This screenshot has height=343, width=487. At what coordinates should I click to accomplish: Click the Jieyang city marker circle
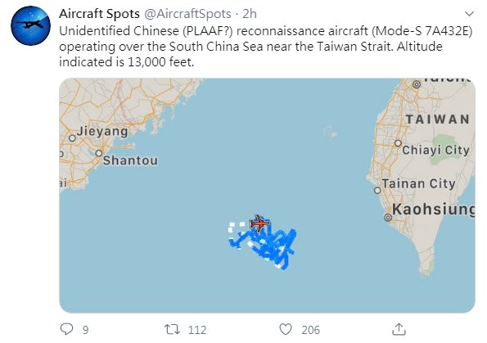pos(72,138)
